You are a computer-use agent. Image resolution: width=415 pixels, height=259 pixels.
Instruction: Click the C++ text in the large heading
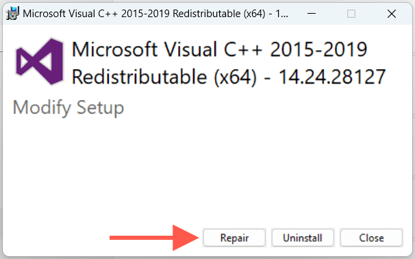pyautogui.click(x=243, y=49)
